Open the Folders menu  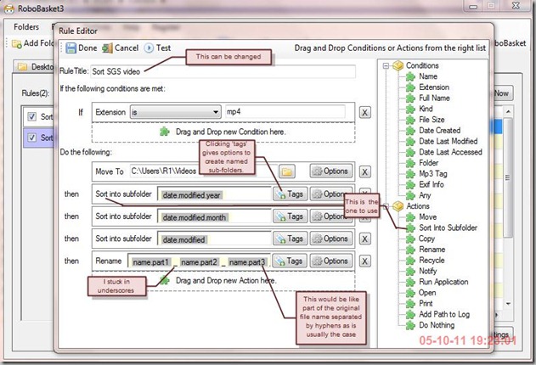click(x=26, y=26)
